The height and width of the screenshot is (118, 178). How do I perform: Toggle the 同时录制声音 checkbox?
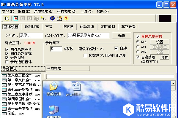pyautogui.click(x=7, y=50)
